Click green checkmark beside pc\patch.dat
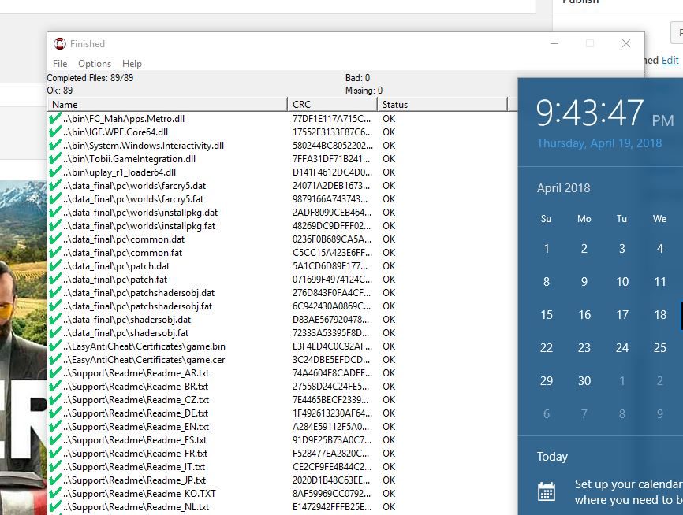Viewport: 683px width, 515px height. click(x=55, y=265)
